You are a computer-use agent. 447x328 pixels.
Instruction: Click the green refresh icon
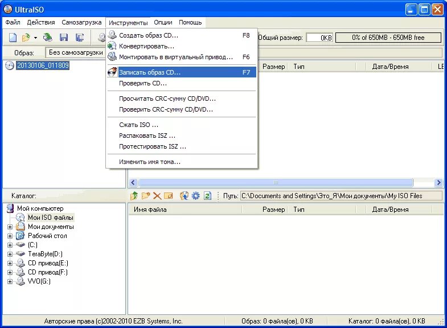tap(207, 196)
